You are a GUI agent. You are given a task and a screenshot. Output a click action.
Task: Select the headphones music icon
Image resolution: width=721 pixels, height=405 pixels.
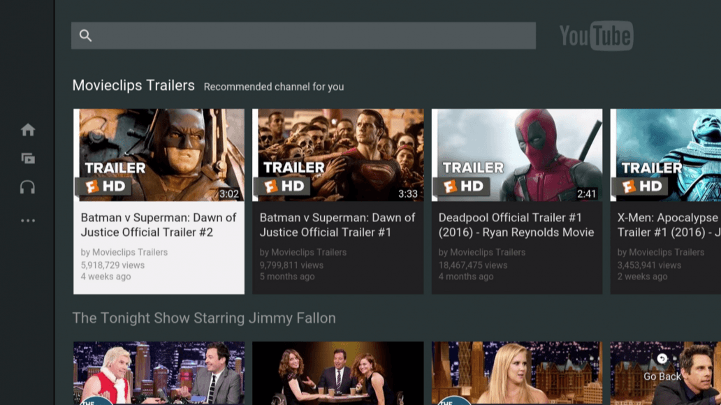pyautogui.click(x=28, y=187)
